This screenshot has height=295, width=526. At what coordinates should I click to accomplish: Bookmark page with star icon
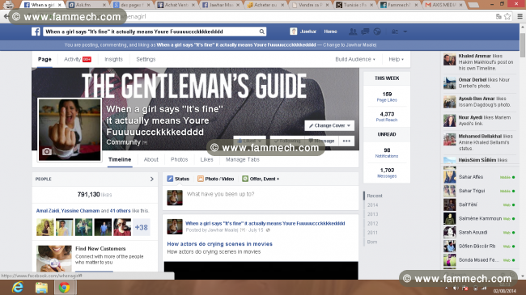507,16
